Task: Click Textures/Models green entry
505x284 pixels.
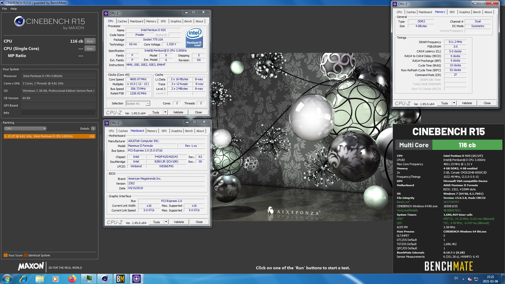Action: click(x=407, y=210)
